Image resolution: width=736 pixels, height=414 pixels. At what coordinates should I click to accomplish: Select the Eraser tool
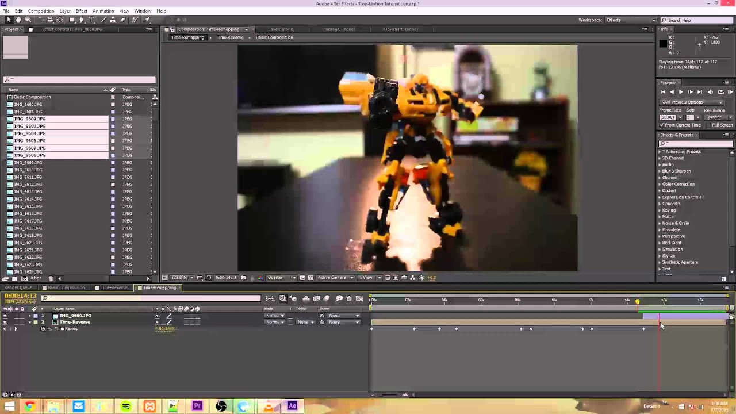click(122, 20)
